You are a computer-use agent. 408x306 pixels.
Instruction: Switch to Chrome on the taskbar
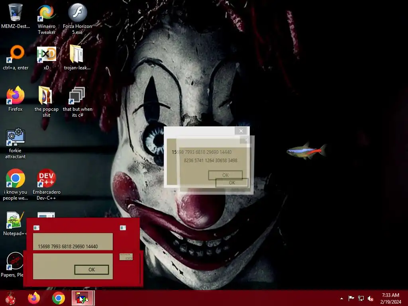click(x=59, y=298)
